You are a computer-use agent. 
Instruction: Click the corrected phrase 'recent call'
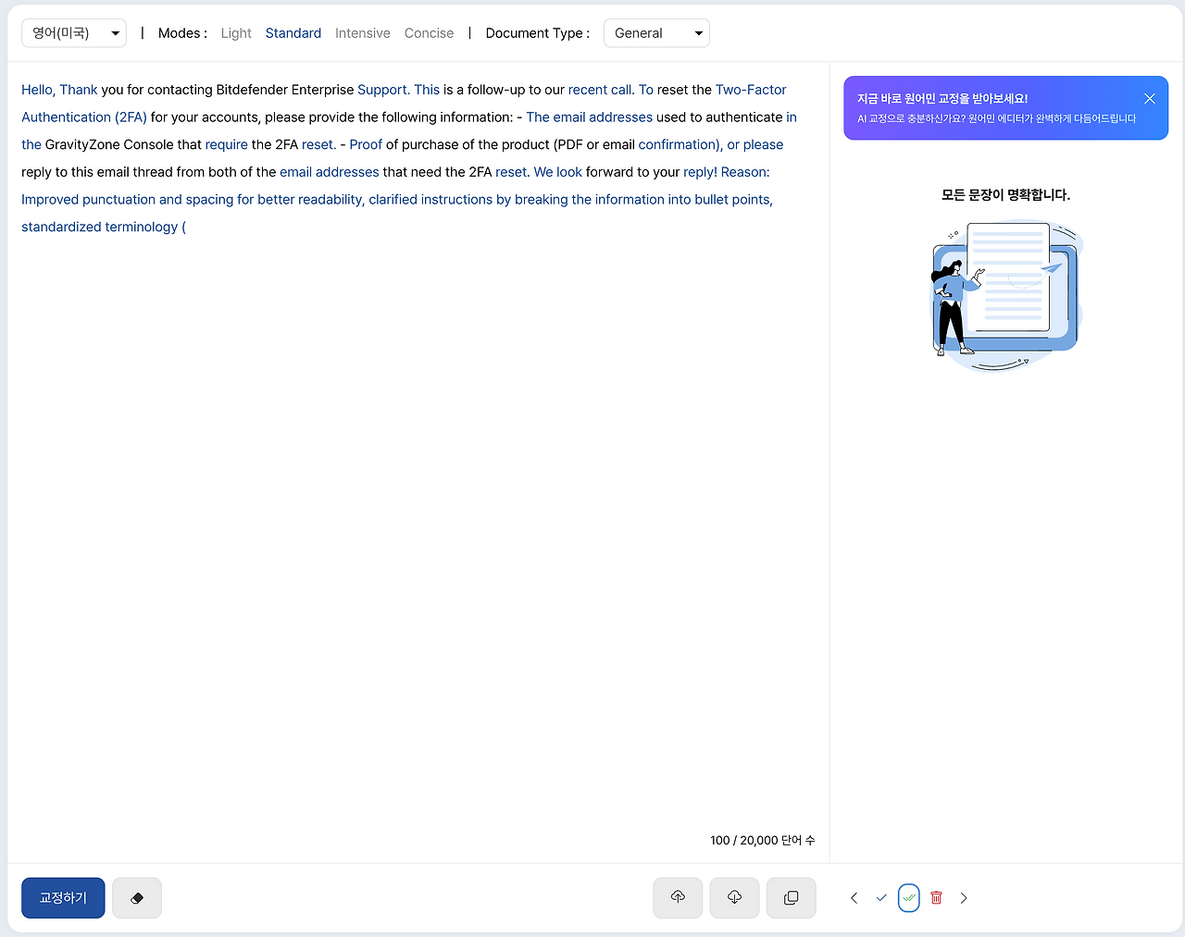[x=599, y=90]
